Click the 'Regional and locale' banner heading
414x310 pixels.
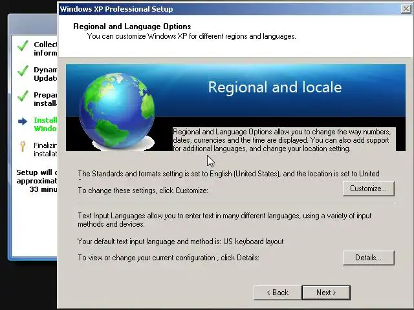point(275,87)
